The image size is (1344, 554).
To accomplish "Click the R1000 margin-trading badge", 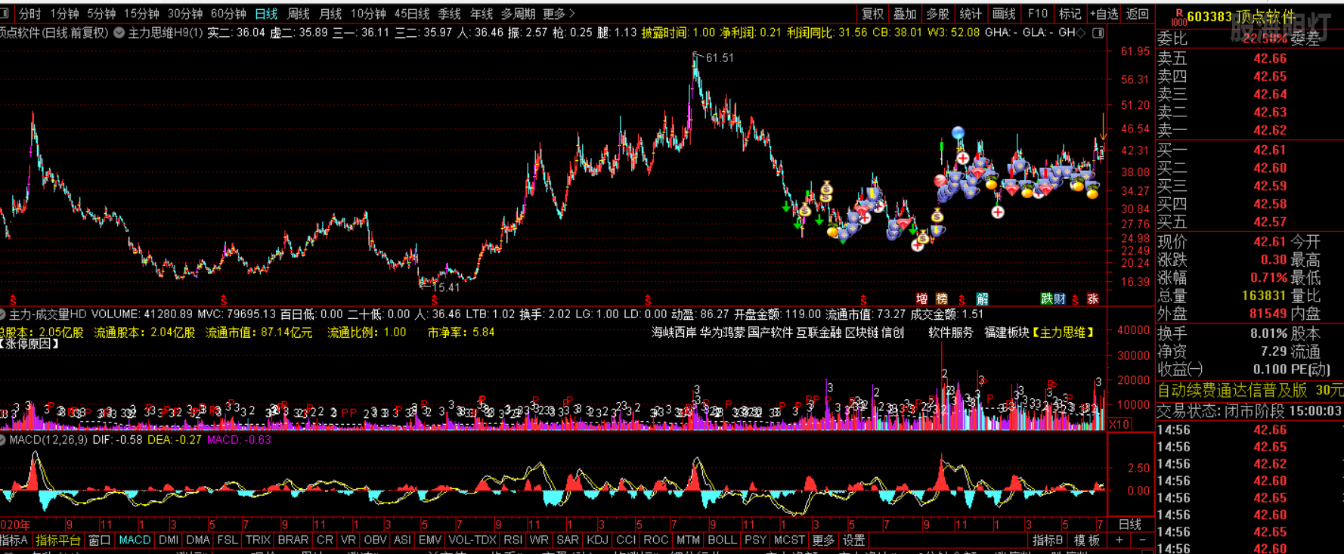I will (1178, 17).
